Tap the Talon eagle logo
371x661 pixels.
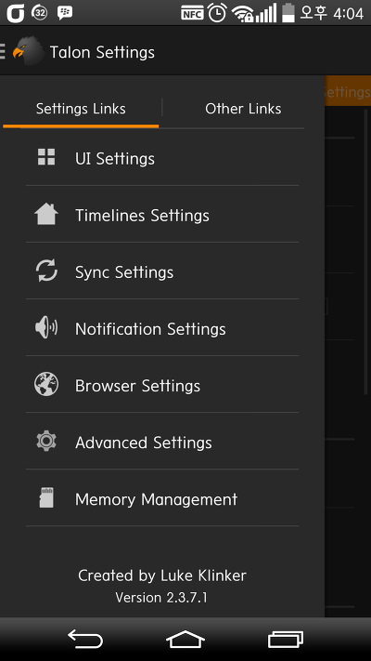28,51
